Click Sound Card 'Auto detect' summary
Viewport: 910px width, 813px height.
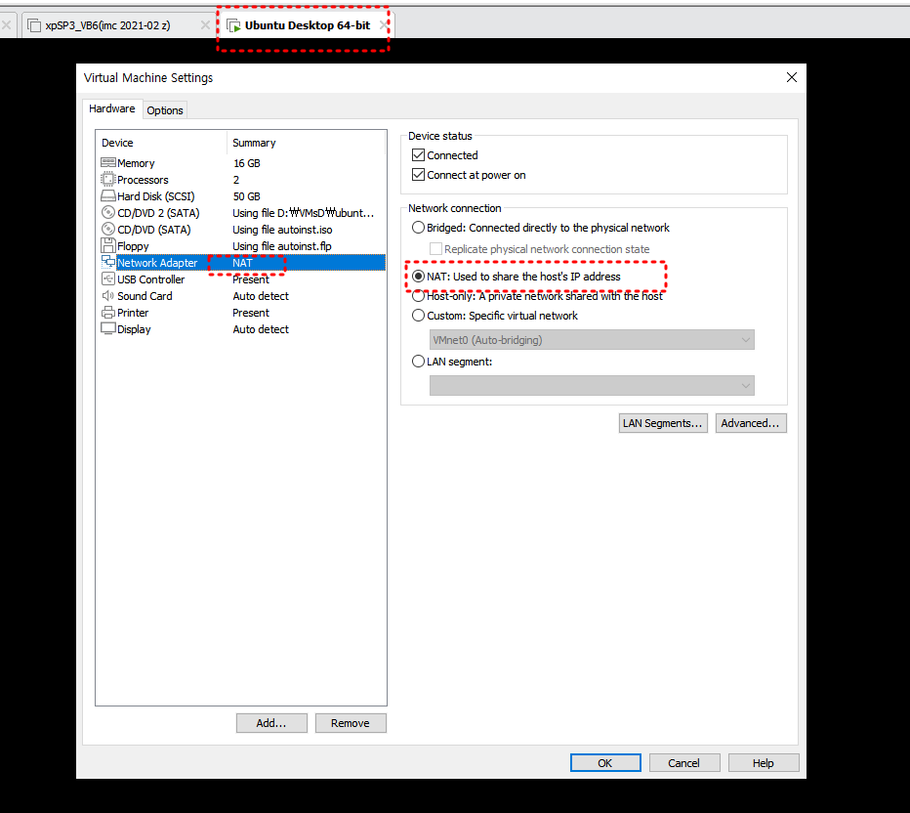(x=261, y=296)
